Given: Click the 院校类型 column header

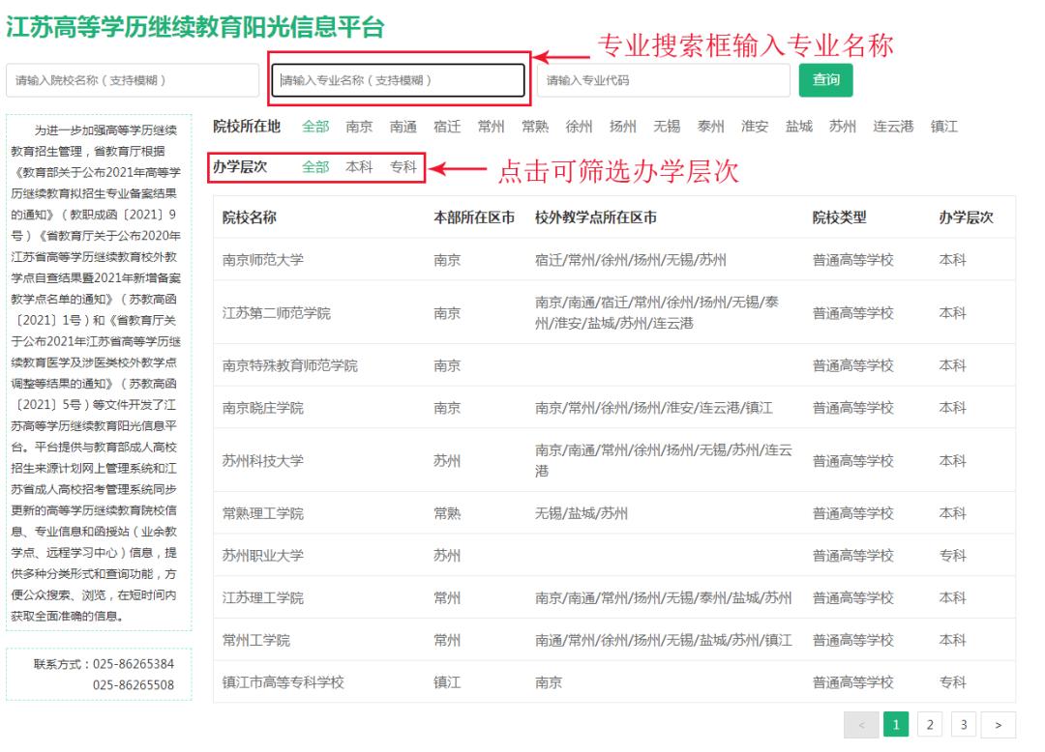Looking at the screenshot, I should 839,217.
